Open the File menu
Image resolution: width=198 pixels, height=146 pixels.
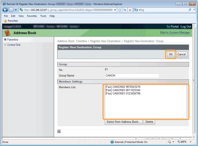tap(6, 16)
